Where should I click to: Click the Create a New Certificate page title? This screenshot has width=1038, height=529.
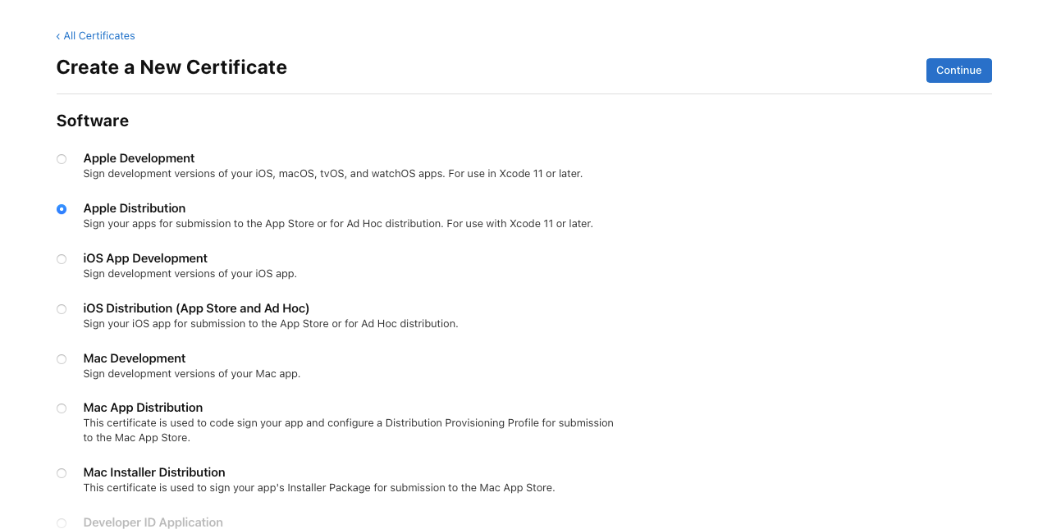171,67
